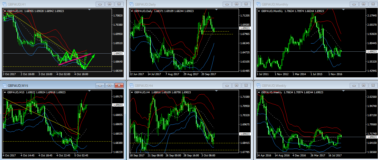The image size is (378, 160).
Task: Maximize the GBPAUD,Daily chart window
Action: pyautogui.click(x=236, y=4)
